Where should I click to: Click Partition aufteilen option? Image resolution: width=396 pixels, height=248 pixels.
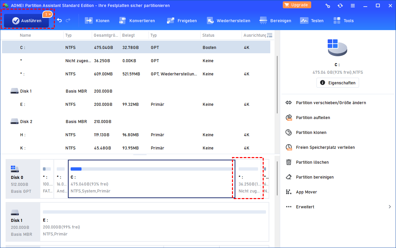pos(313,117)
